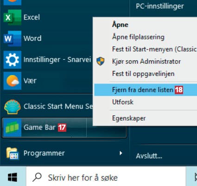Choose Åpne filplassering from context menu

pyautogui.click(x=138, y=37)
